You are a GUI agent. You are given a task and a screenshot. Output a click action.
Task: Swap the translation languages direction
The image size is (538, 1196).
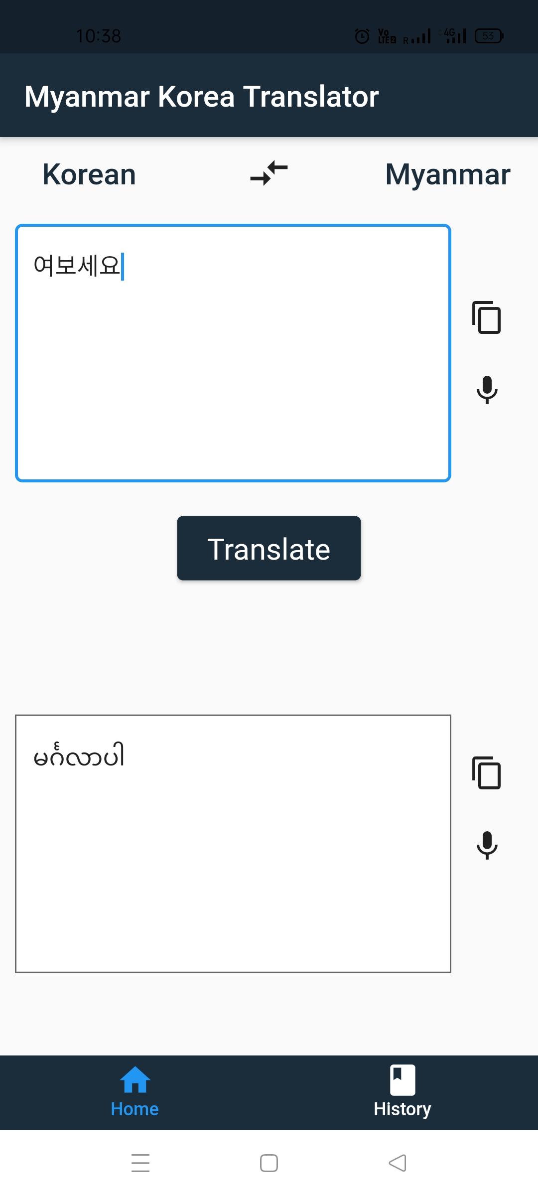pyautogui.click(x=269, y=173)
